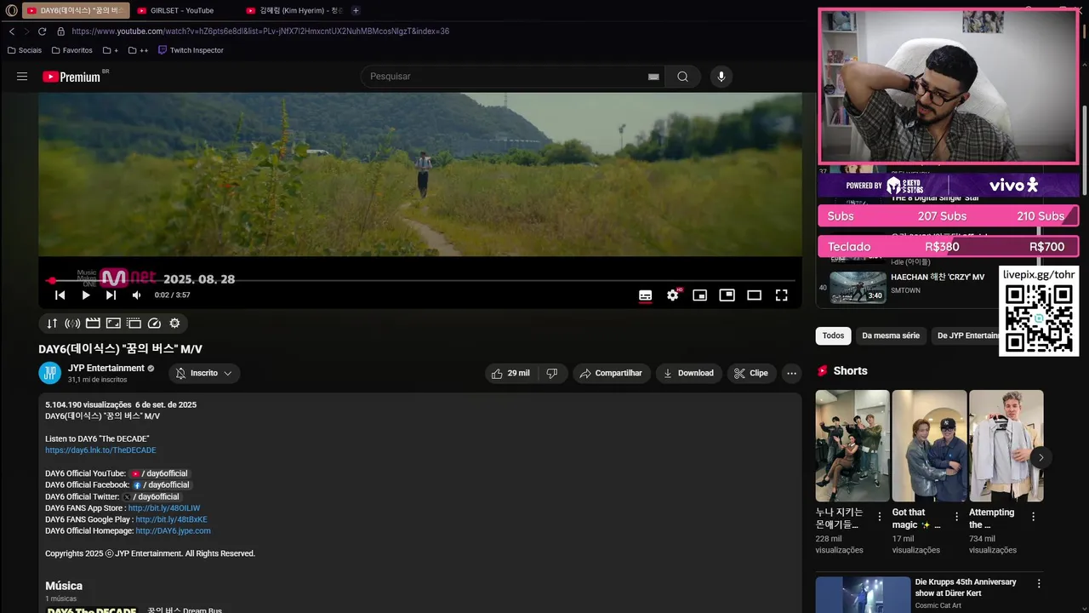Switch to theater mode
Viewport: 1089px width, 613px height.
coord(754,295)
